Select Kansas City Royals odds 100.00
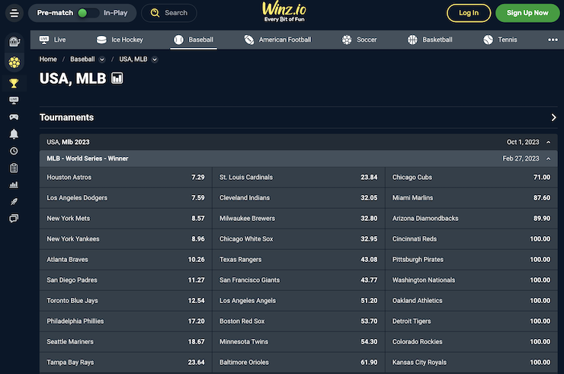Viewport: 564px width, 374px height. [x=471, y=362]
